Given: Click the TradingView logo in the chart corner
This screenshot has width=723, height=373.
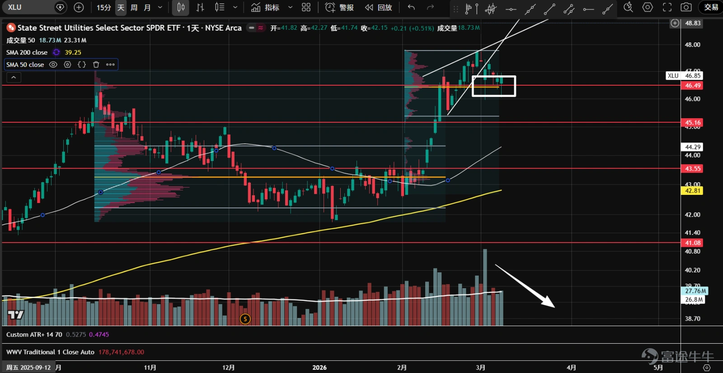Looking at the screenshot, I should point(16,314).
